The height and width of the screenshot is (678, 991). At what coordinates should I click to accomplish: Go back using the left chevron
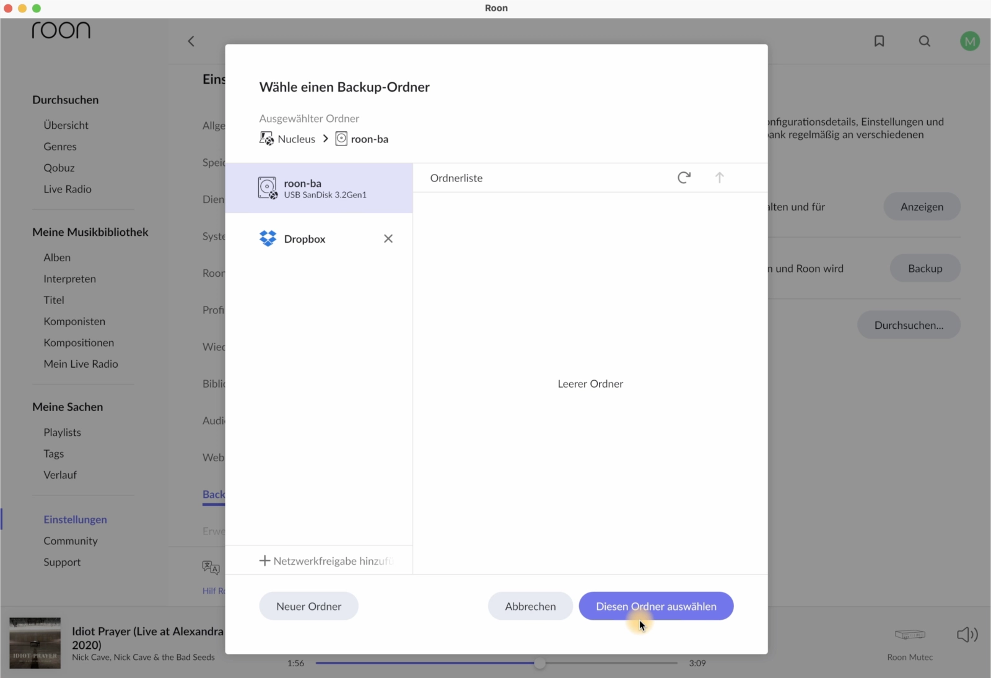[191, 41]
